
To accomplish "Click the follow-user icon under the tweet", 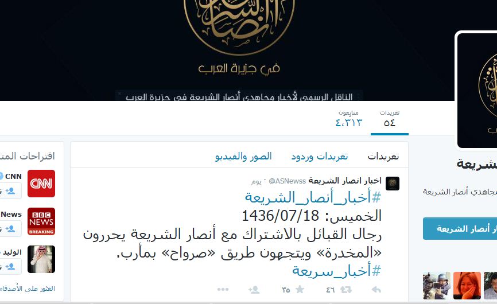I will click(254, 290).
